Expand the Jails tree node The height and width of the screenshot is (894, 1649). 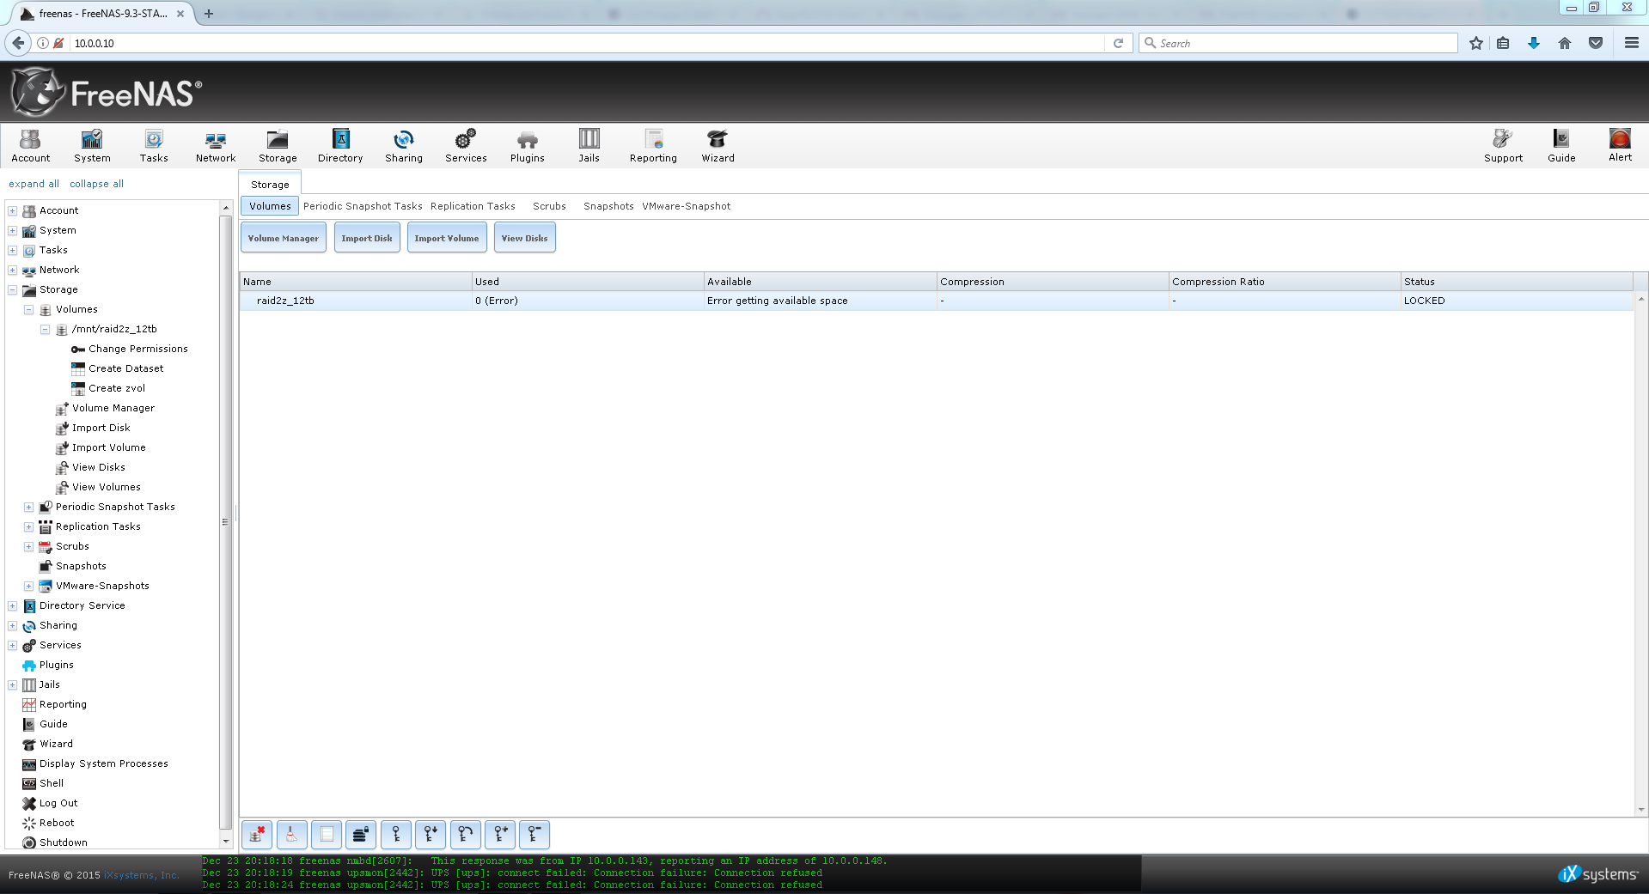(13, 684)
